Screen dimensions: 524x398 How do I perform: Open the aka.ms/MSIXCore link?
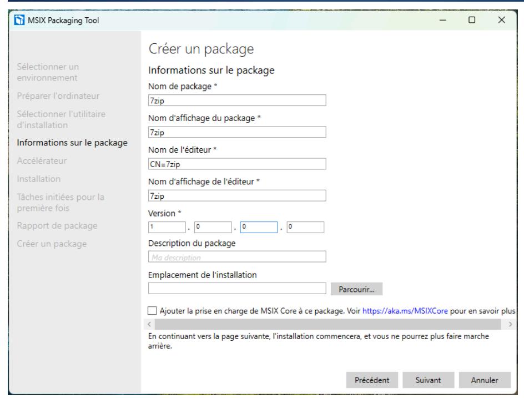pyautogui.click(x=405, y=311)
